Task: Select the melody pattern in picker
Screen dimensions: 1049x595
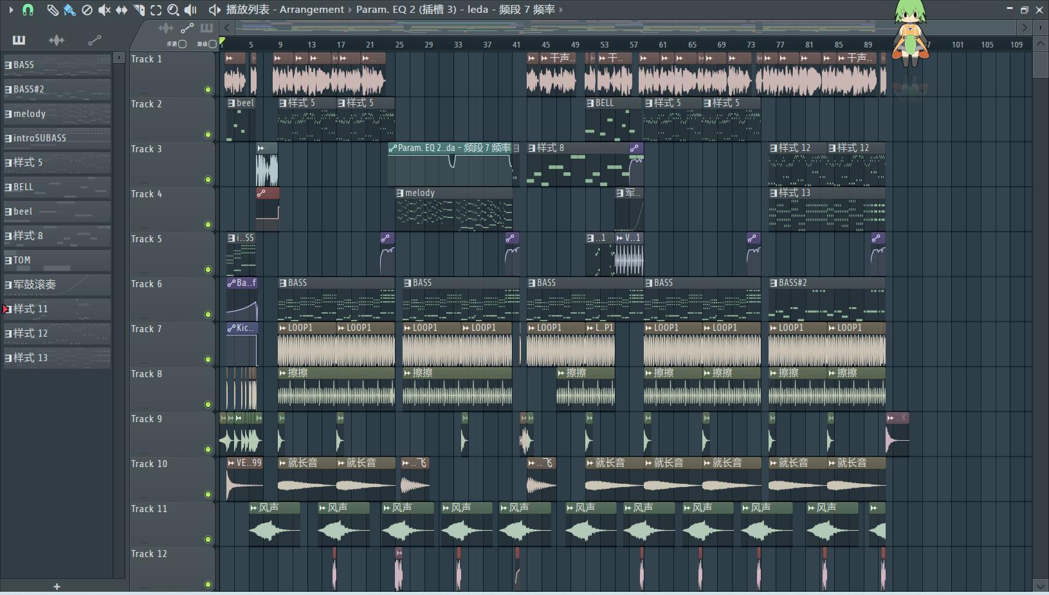Action: click(57, 114)
